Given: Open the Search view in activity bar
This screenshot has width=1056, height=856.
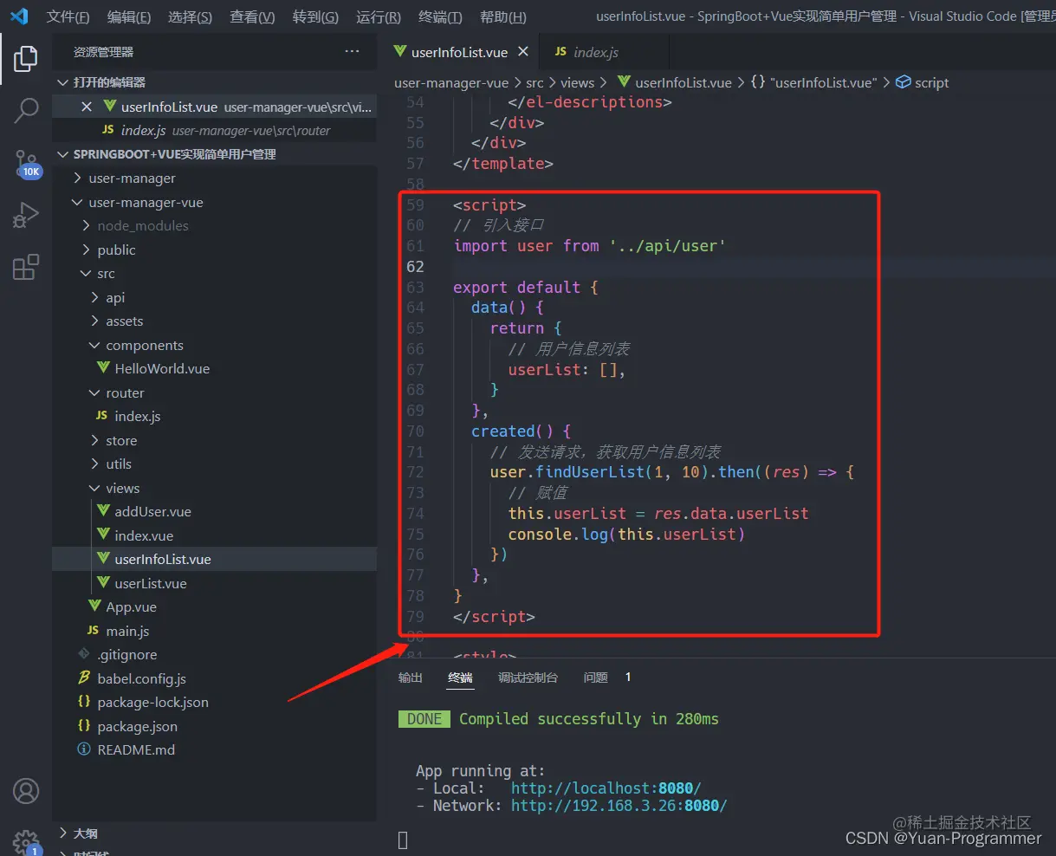Looking at the screenshot, I should [26, 111].
